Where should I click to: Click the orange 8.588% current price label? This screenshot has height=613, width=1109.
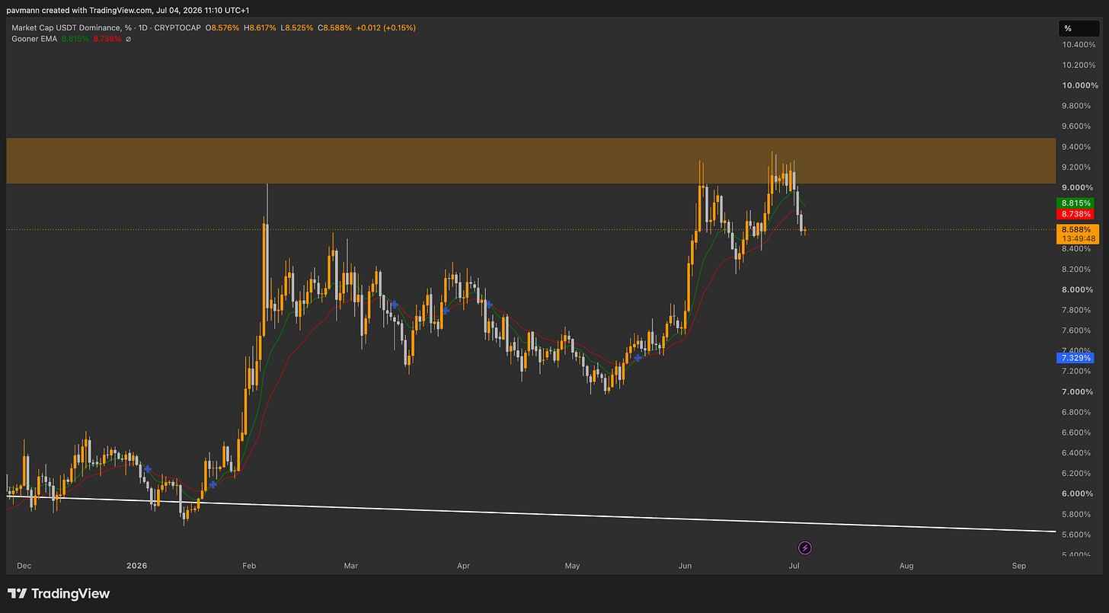point(1077,228)
